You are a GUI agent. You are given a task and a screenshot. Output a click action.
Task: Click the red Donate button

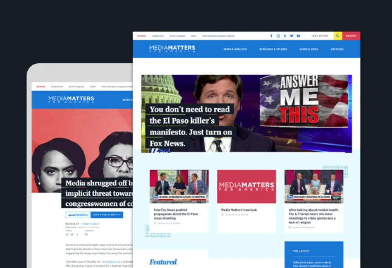(351, 36)
